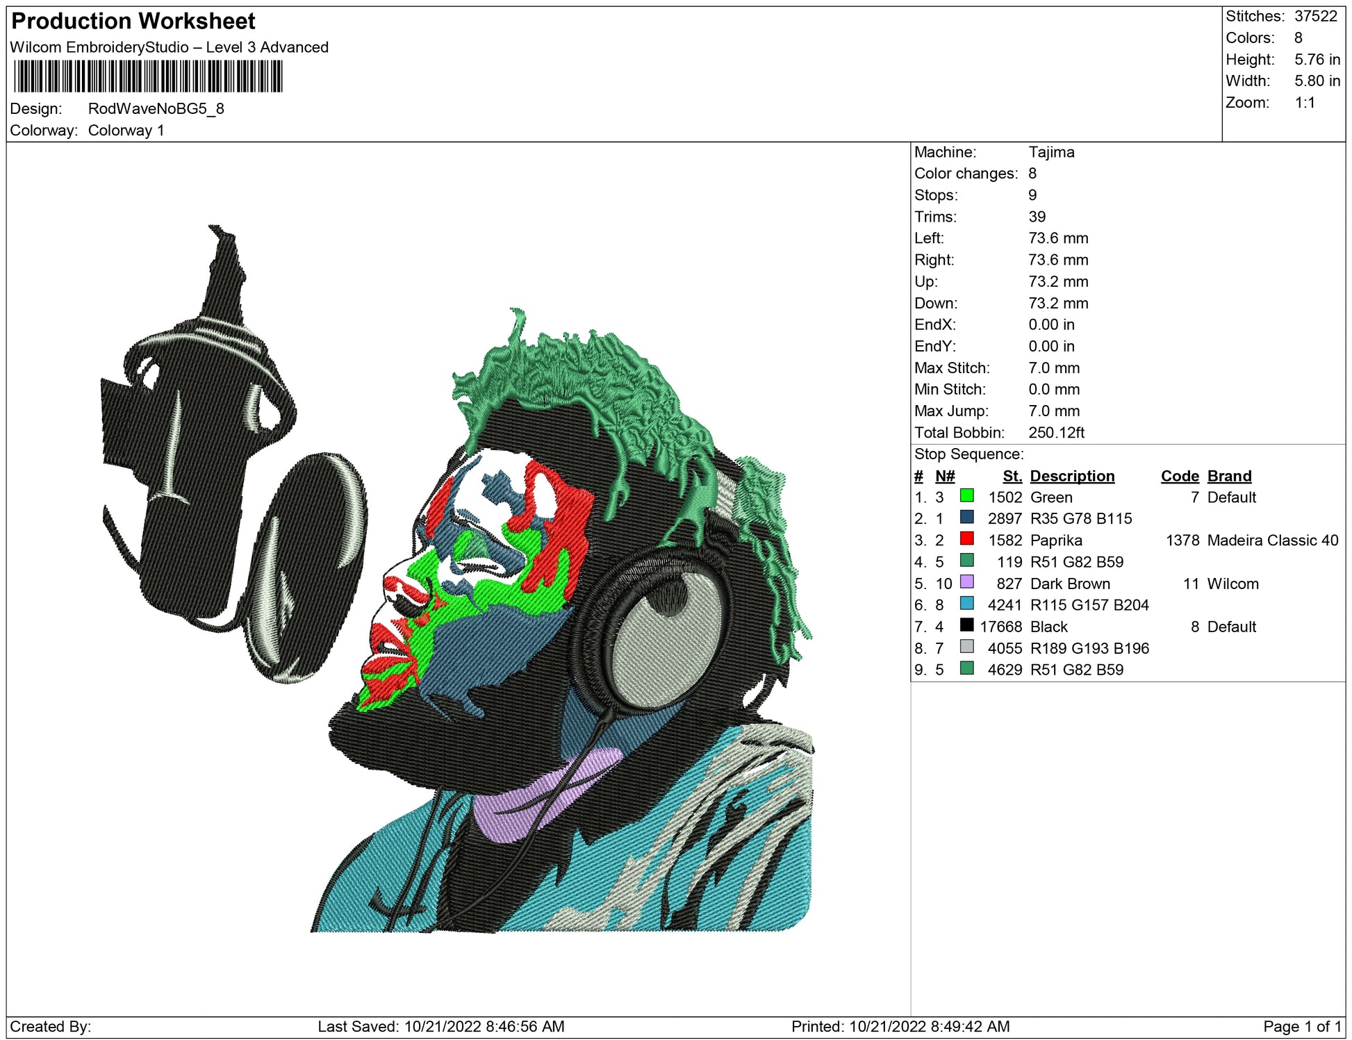This screenshot has height=1040, width=1352.
Task: Click the Madeira Classic 40 brand text
Action: 1272,540
